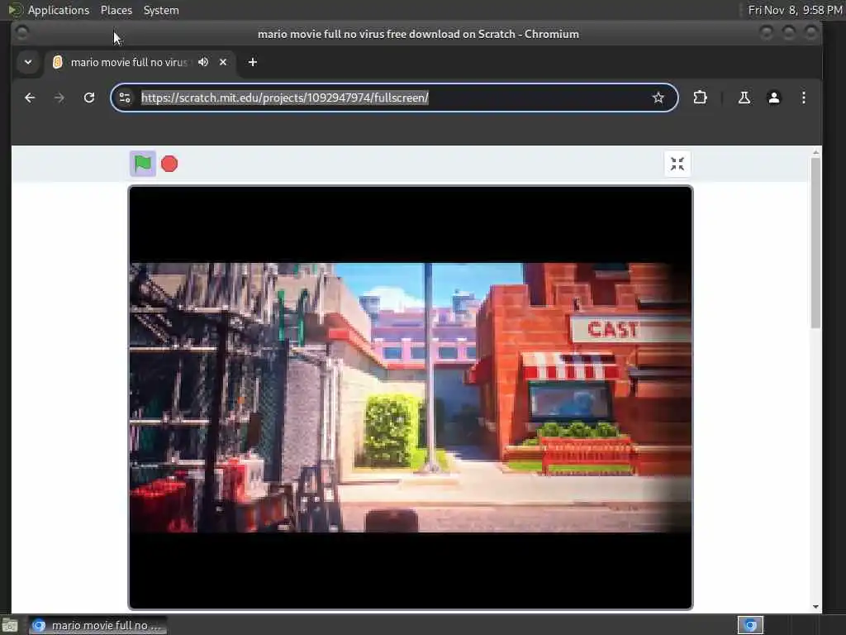Stop the project with the red stop button

coord(169,164)
